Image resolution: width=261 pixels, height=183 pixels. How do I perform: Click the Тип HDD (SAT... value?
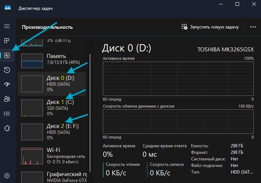pyautogui.click(x=242, y=172)
